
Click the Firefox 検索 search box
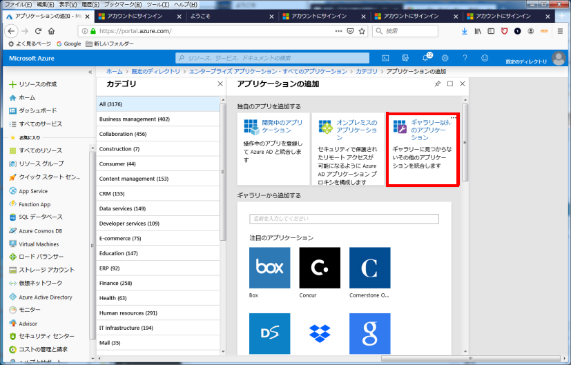pos(405,31)
